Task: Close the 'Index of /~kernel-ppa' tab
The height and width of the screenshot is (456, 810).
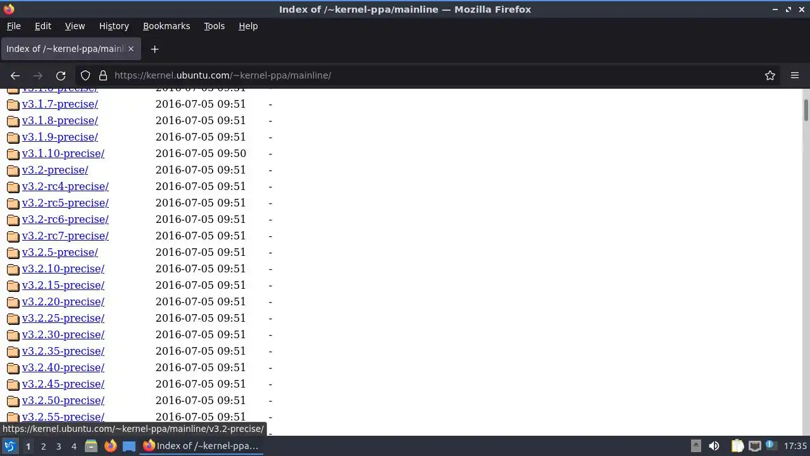Action: tap(131, 49)
